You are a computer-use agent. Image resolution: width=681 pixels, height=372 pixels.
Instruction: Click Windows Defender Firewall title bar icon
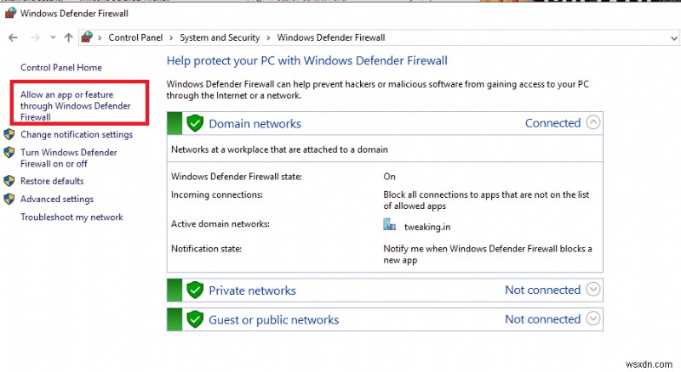point(10,13)
